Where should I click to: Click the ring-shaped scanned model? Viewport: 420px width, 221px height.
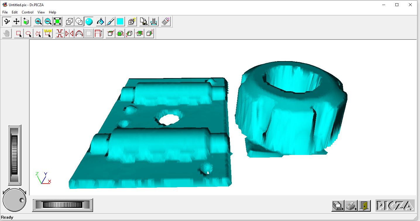(291, 109)
